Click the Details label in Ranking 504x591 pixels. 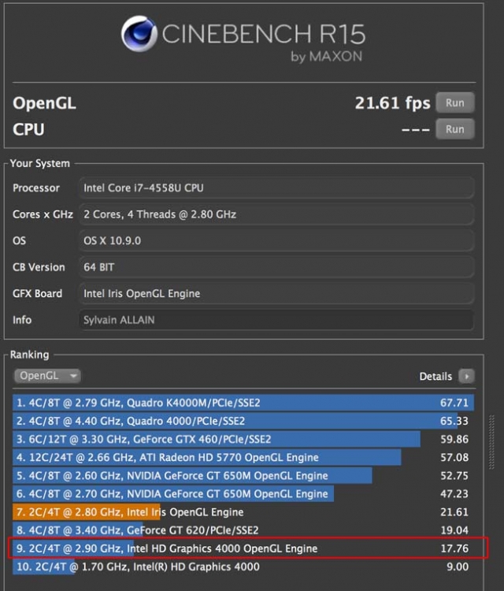[435, 376]
